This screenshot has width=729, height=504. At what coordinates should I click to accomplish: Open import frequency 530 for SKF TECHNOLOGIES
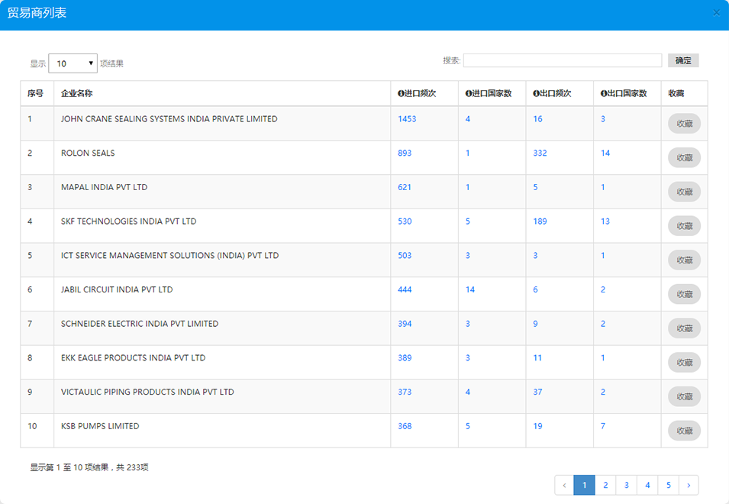[405, 221]
